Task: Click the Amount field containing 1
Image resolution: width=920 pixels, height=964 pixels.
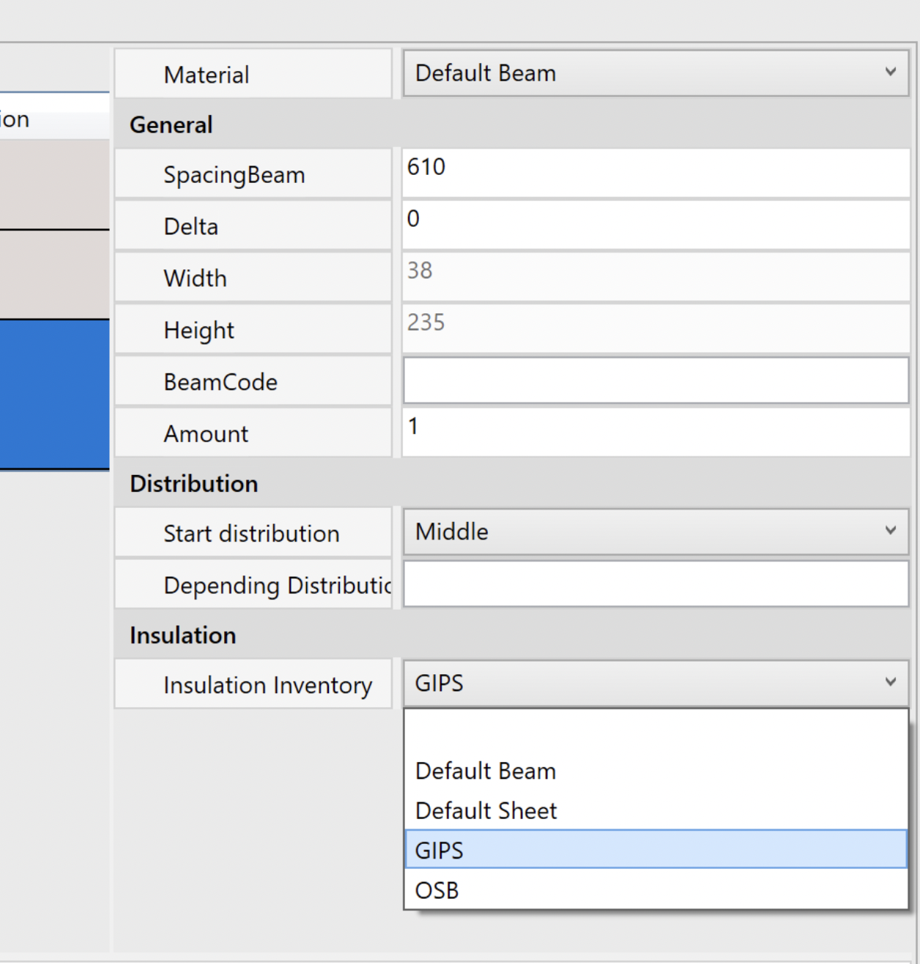Action: (655, 433)
